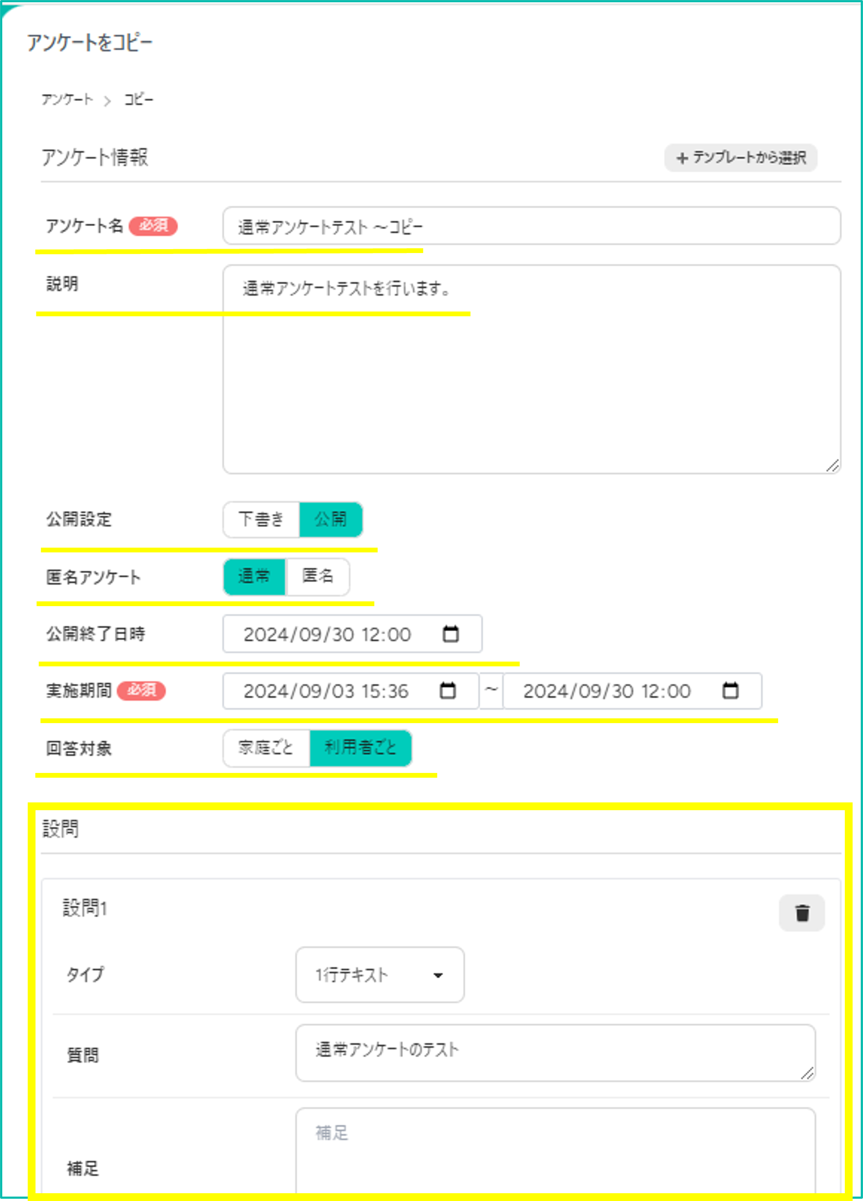Image resolution: width=863 pixels, height=1201 pixels.
Task: Click into the 補足 textarea
Action: 556,1153
